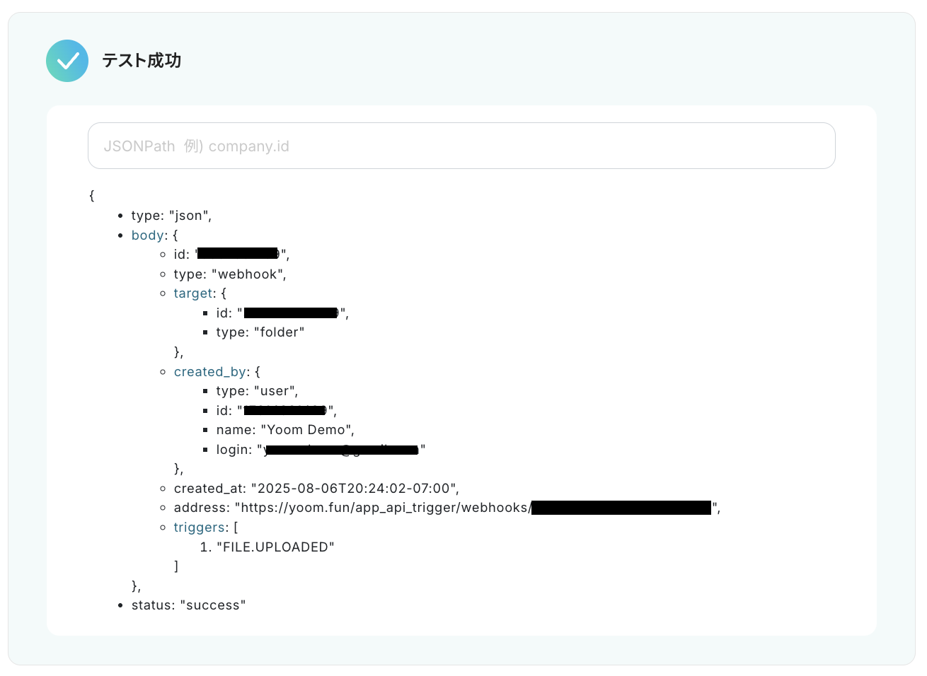Image resolution: width=927 pixels, height=676 pixels.
Task: Select the "FILE.UPLOADED" trigger entry
Action: pyautogui.click(x=275, y=547)
